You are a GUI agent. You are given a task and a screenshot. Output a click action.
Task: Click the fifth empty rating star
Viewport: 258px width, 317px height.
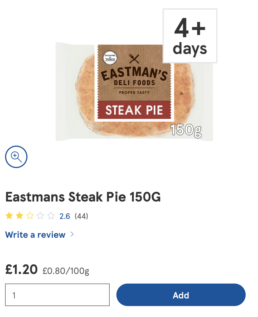[51, 216]
